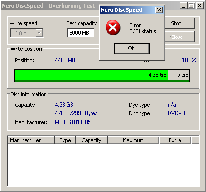This screenshot has width=206, height=192.
Task: Click the 100 % relative value
Action: pyautogui.click(x=189, y=60)
